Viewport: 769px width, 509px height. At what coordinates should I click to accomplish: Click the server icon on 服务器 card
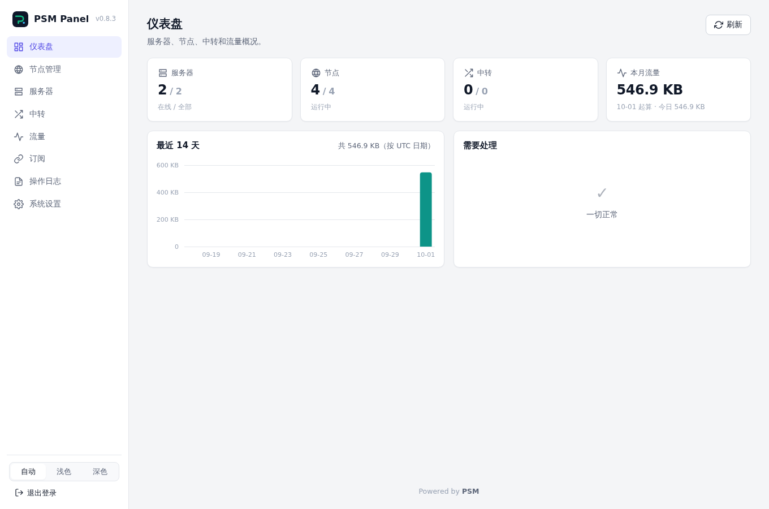(163, 73)
